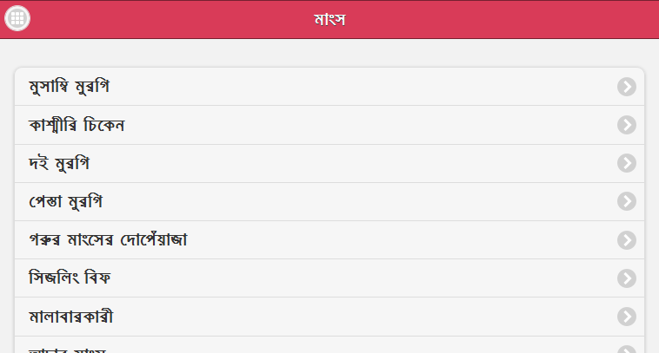The image size is (659, 353).
Task: Tap the মালাবারকারী list entry
Action: pyautogui.click(x=71, y=316)
